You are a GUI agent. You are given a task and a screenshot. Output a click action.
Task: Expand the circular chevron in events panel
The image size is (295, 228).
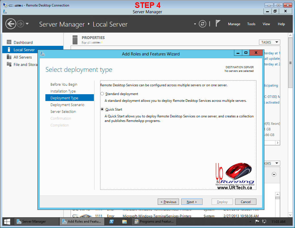click(274, 174)
